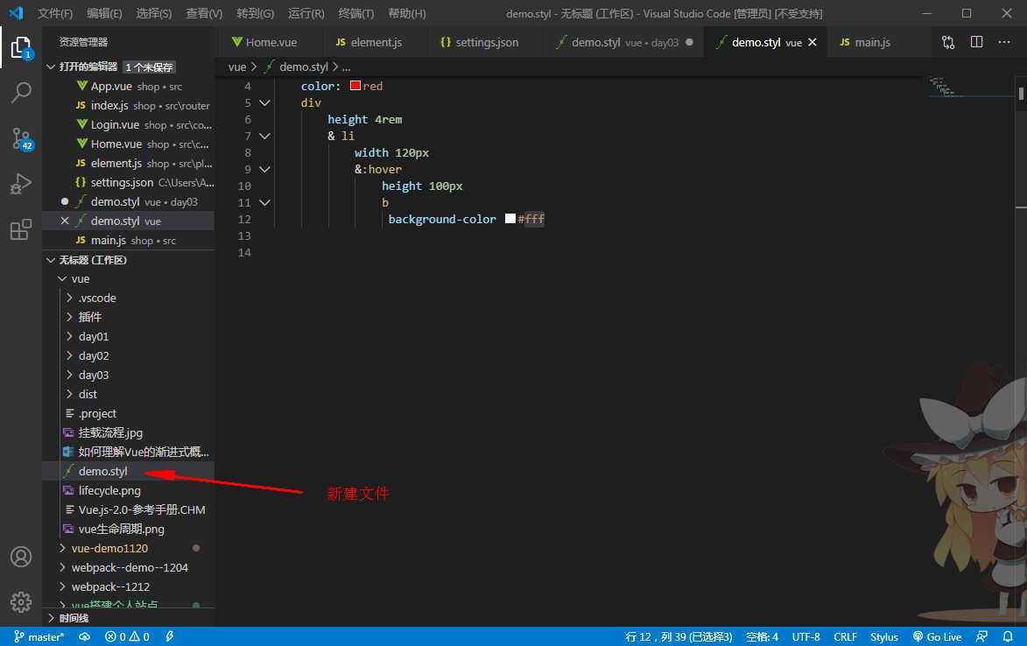
Task: Open the 文件(F) menu
Action: click(55, 13)
